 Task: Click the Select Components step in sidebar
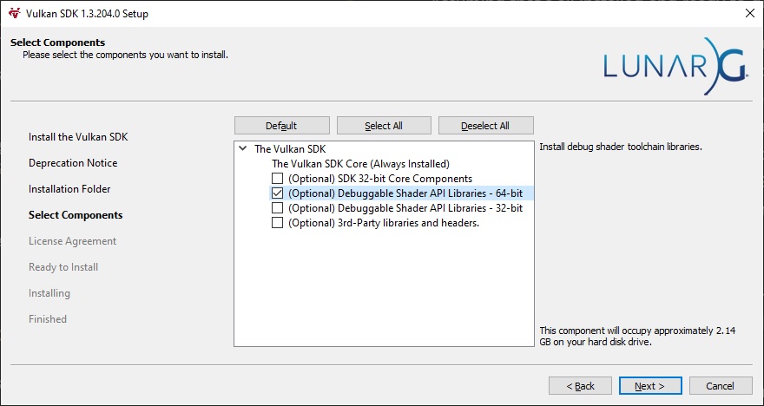76,215
